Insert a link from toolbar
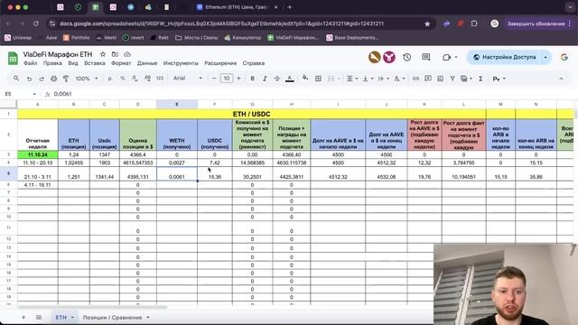This screenshot has width=578, height=325. coord(415,79)
